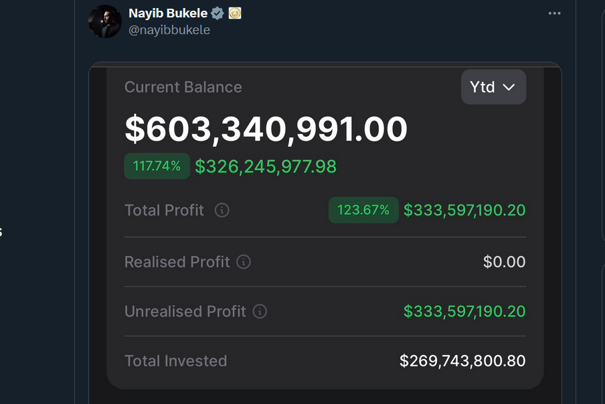Click the 117.74% green percentage badge

pos(157,166)
